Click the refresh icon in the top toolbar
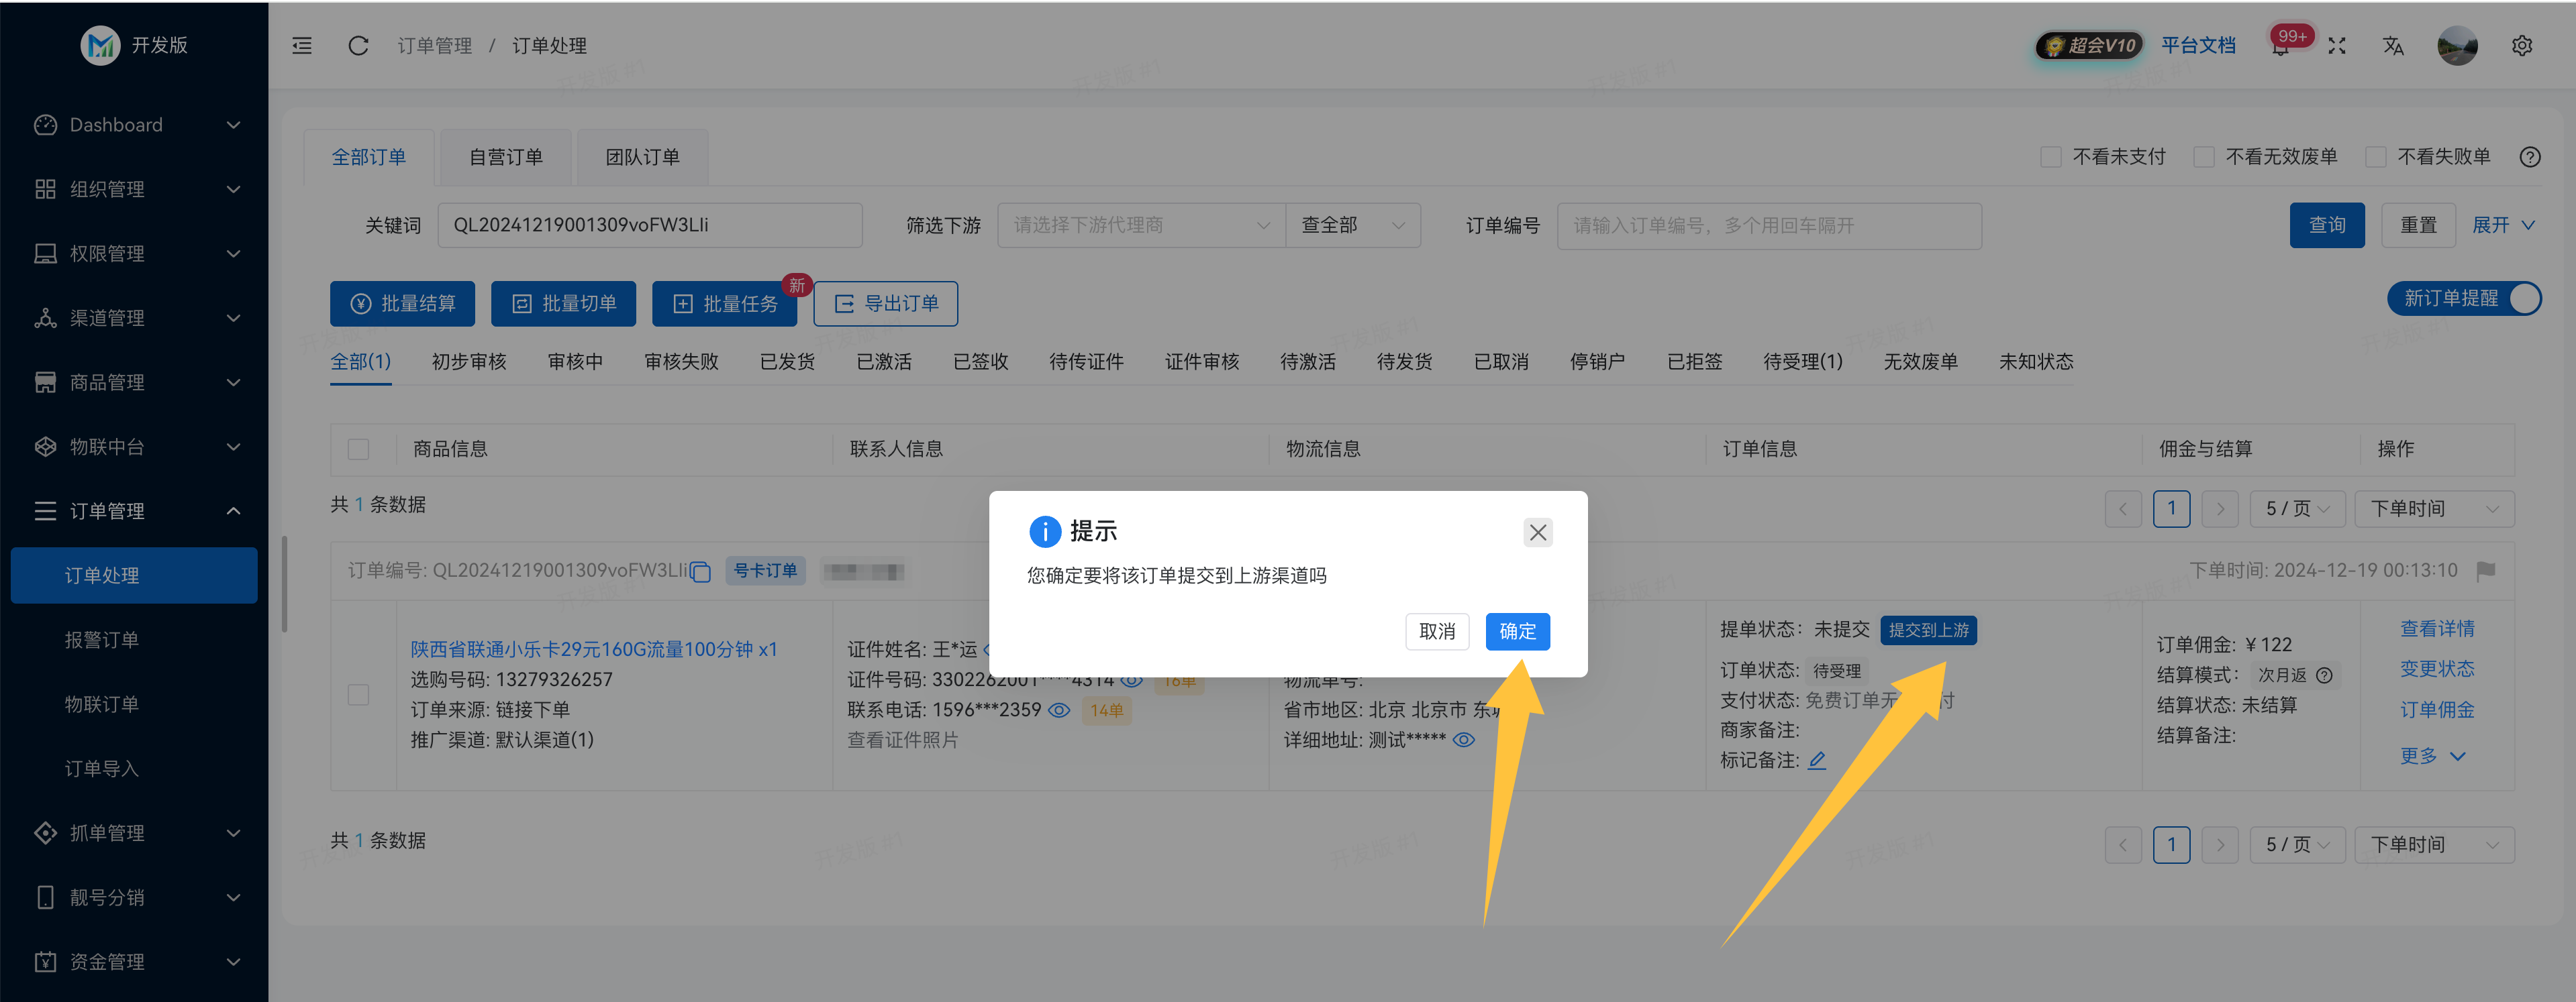The height and width of the screenshot is (1002, 2576). tap(357, 45)
